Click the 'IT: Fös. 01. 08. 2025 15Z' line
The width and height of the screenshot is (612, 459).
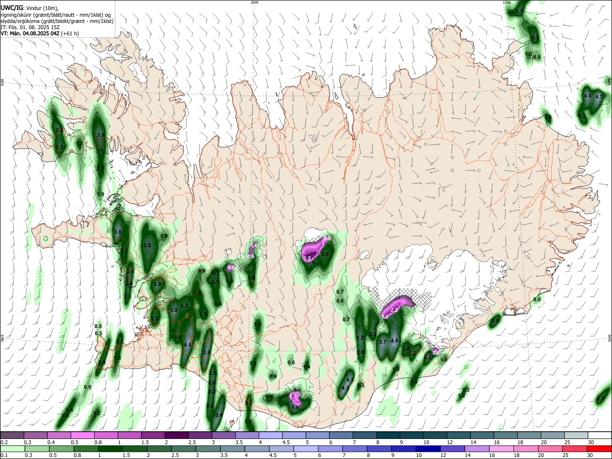tap(30, 27)
